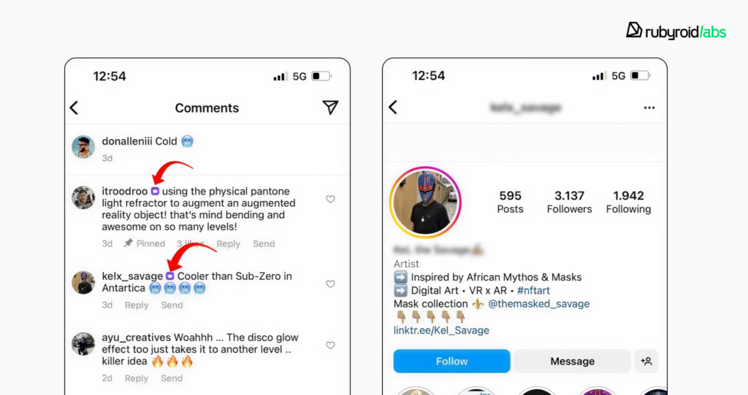
Task: Send kelx_savage's comment to someone
Action: pos(172,305)
